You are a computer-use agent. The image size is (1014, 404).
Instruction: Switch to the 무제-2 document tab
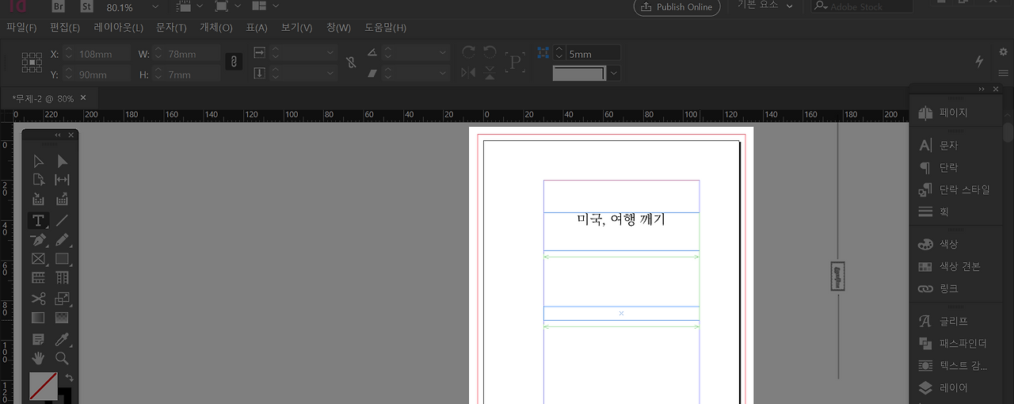point(45,98)
